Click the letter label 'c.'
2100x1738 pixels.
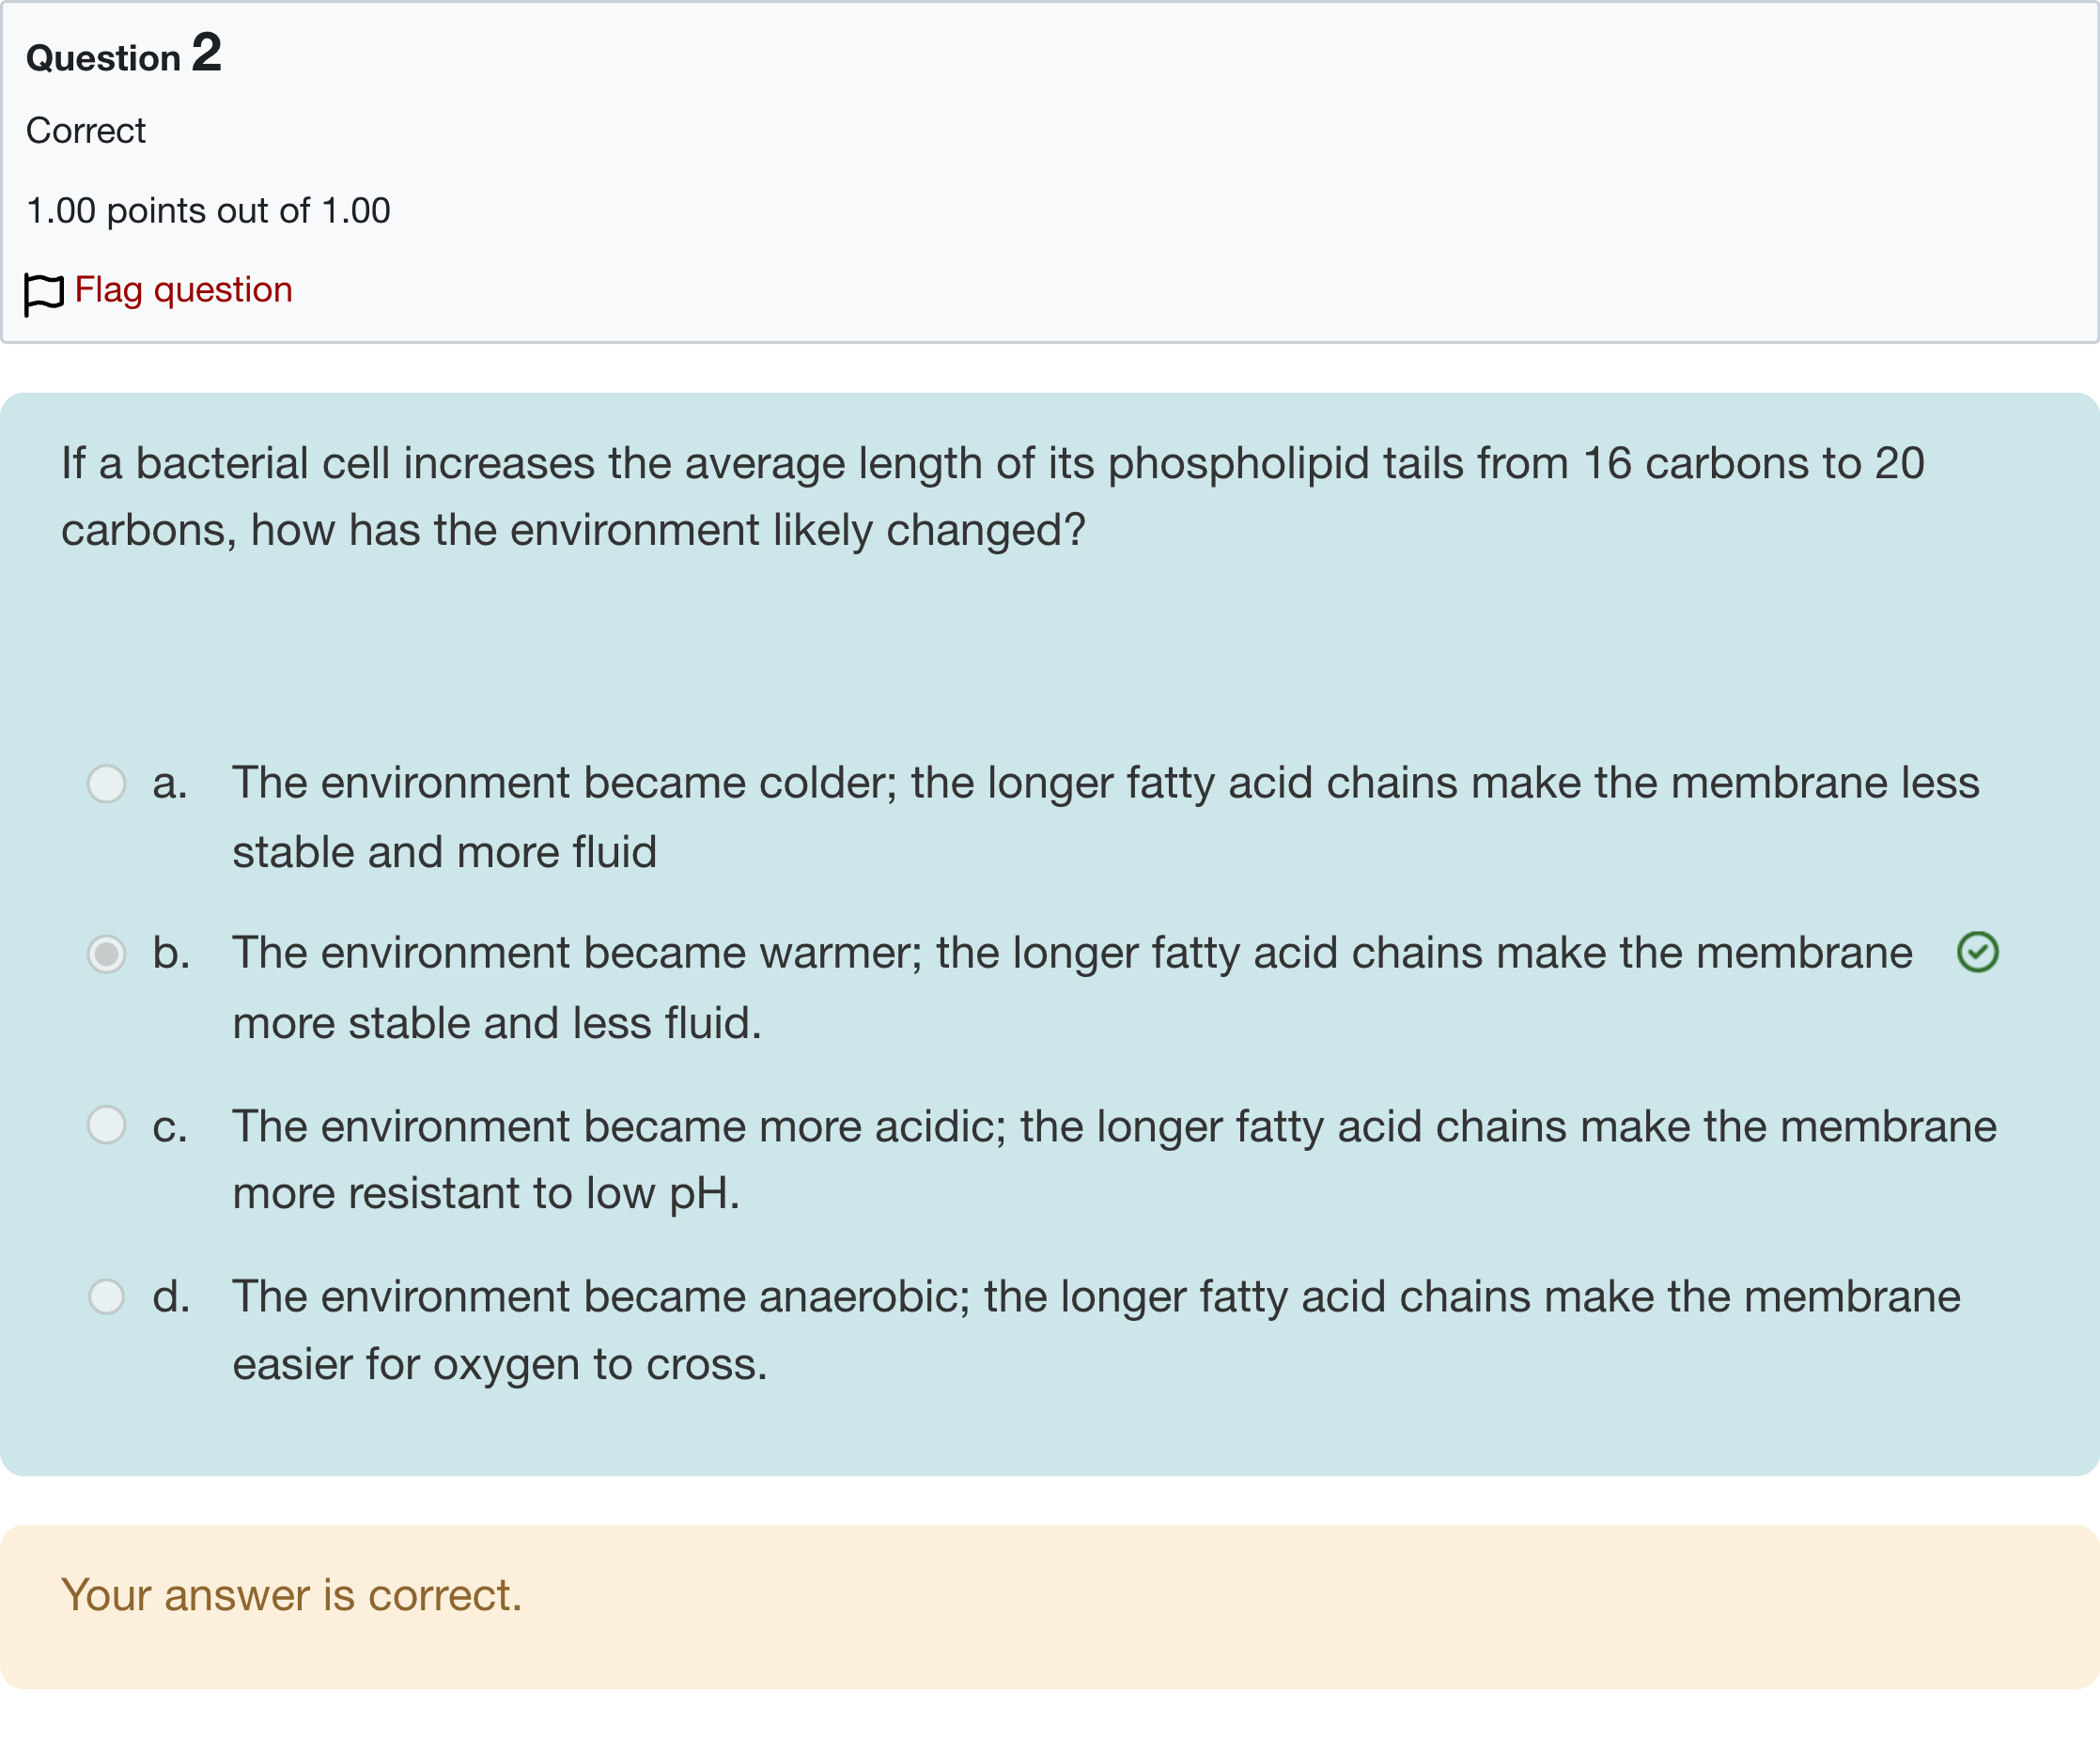pyautogui.click(x=170, y=1127)
